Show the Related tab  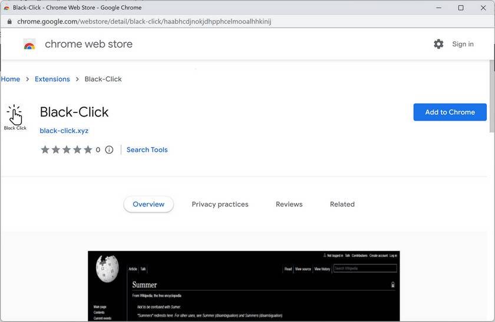(x=342, y=204)
